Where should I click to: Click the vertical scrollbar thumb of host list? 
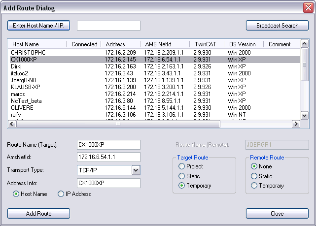[x=304, y=65]
